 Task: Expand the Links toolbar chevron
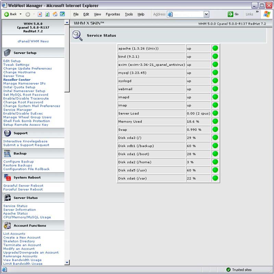click(x=257, y=12)
